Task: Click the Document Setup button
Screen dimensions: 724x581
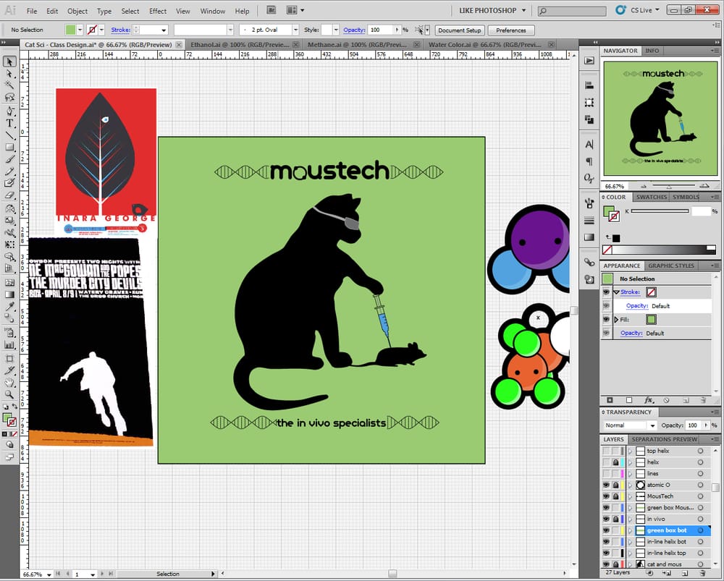Action: pyautogui.click(x=460, y=30)
